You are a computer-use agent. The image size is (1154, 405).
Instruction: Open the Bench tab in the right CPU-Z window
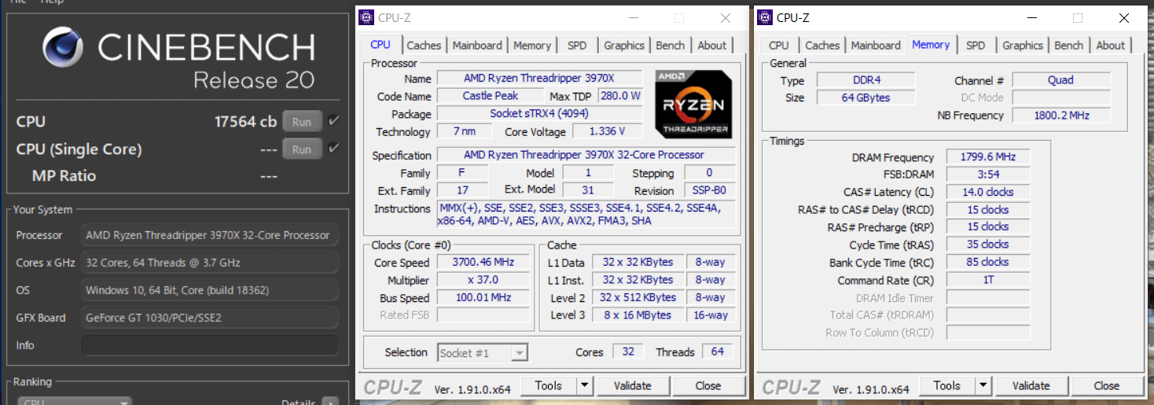coord(1069,46)
